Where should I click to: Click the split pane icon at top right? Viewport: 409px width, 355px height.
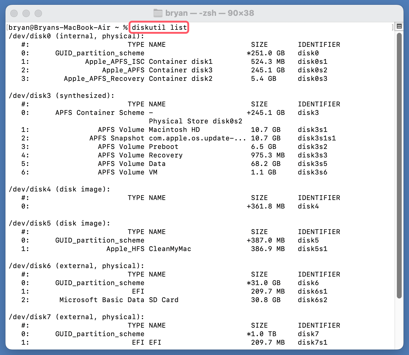point(399,26)
